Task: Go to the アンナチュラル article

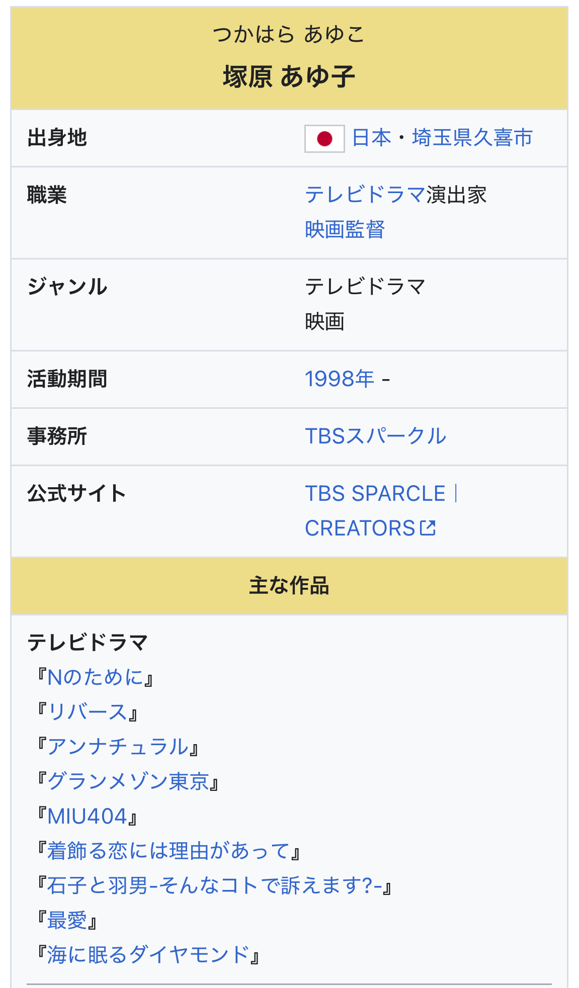Action: click(118, 747)
